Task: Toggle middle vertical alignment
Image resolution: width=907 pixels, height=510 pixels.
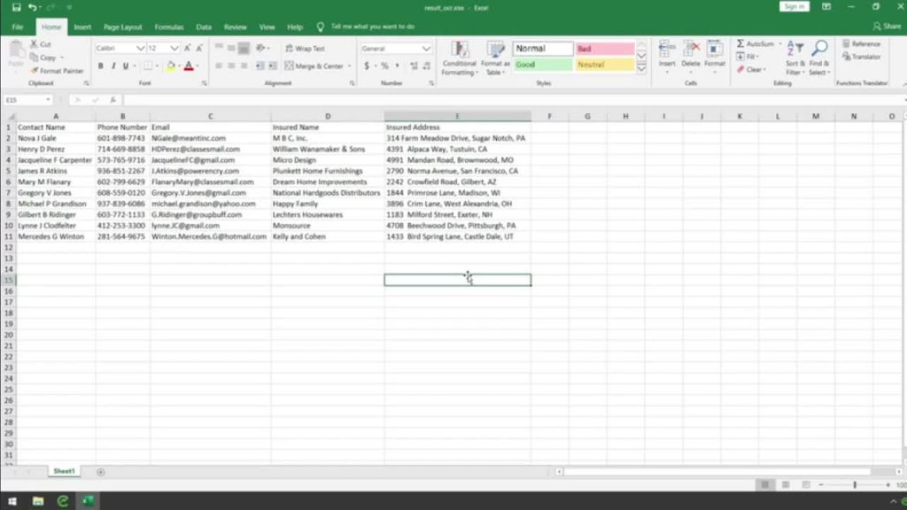Action: pyautogui.click(x=231, y=48)
